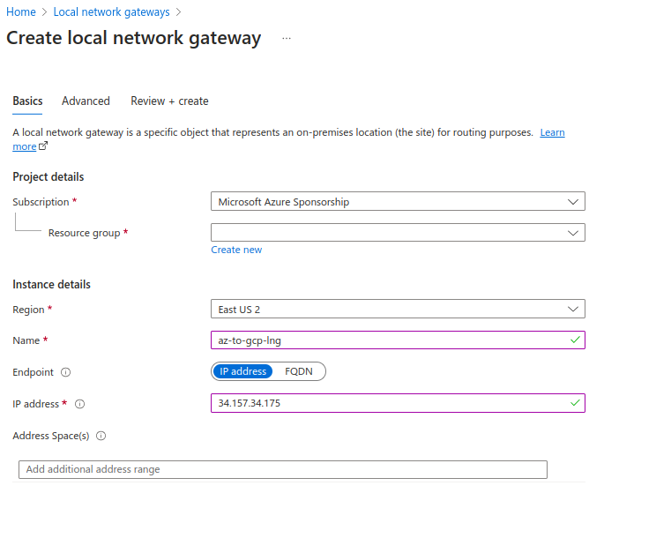Image resolution: width=671 pixels, height=538 pixels.
Task: Click the Name input field
Action: click(x=388, y=340)
